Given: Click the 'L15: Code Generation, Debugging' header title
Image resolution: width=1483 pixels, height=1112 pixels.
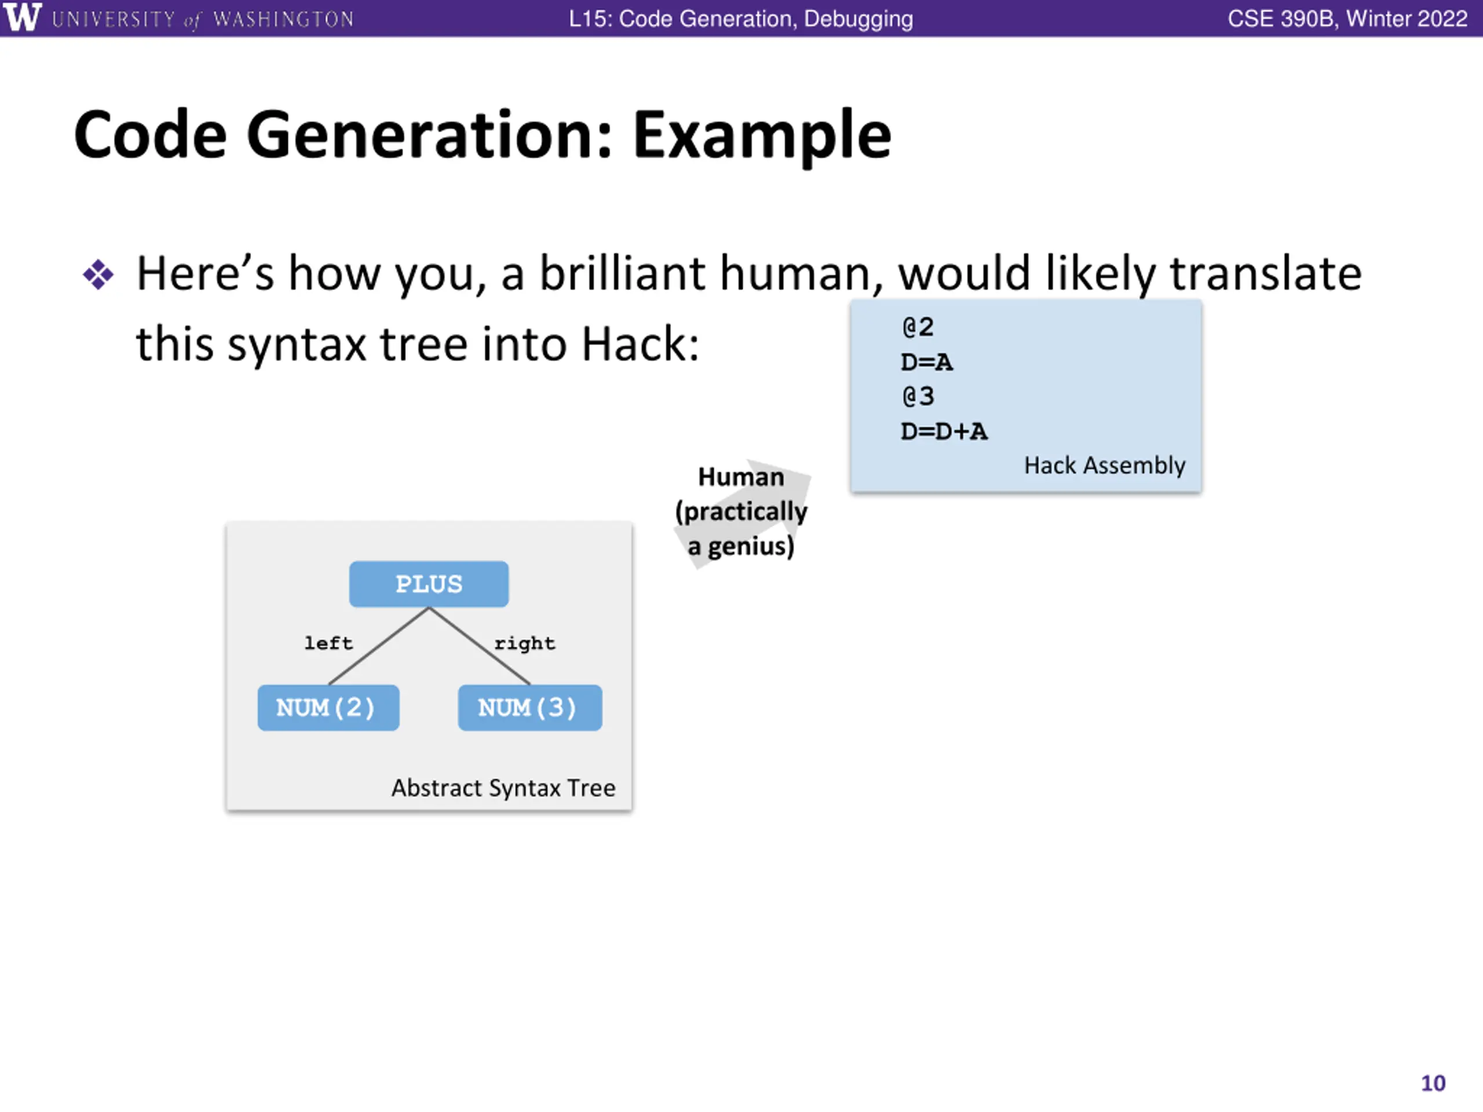Looking at the screenshot, I should pos(741,19).
